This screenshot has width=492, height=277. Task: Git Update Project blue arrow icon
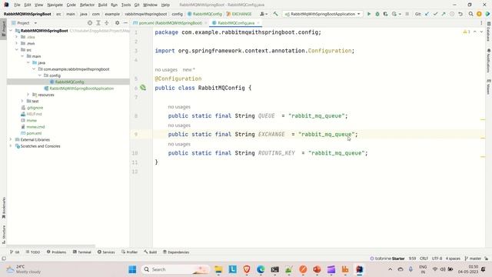coord(427,14)
